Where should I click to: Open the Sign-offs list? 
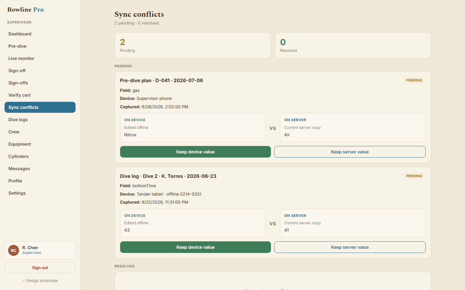tap(40, 83)
